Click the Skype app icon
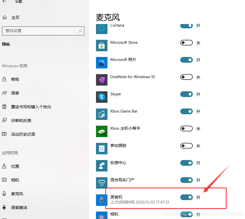Viewport: 245px width, 219px height. (x=101, y=97)
